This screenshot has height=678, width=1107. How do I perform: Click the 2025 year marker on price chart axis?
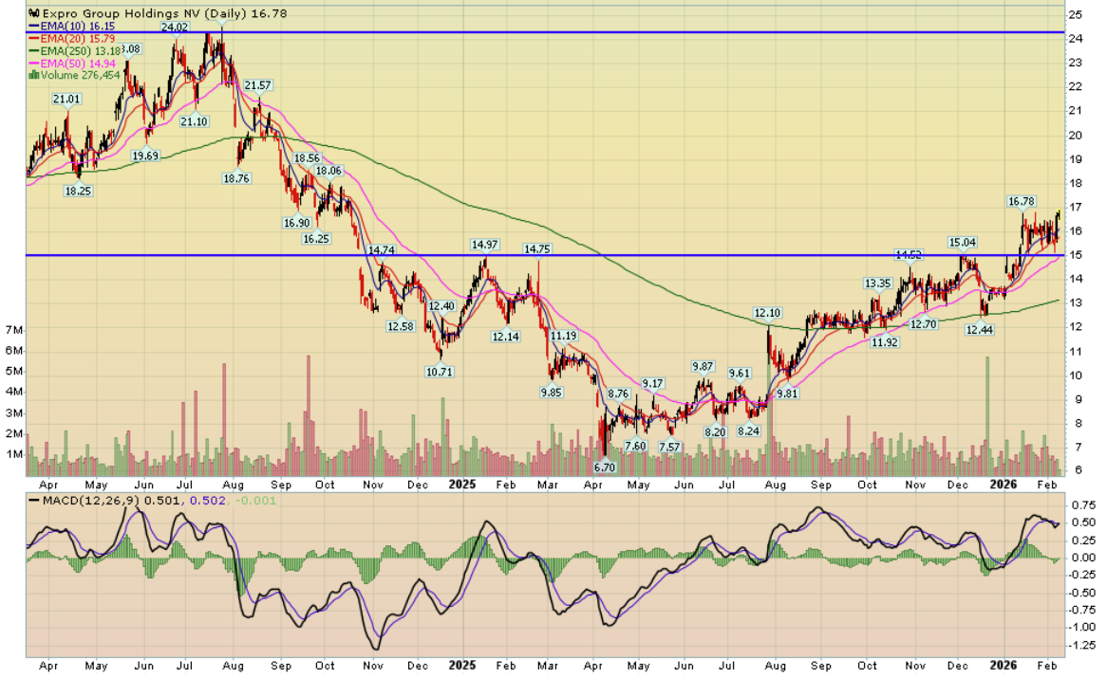point(461,482)
